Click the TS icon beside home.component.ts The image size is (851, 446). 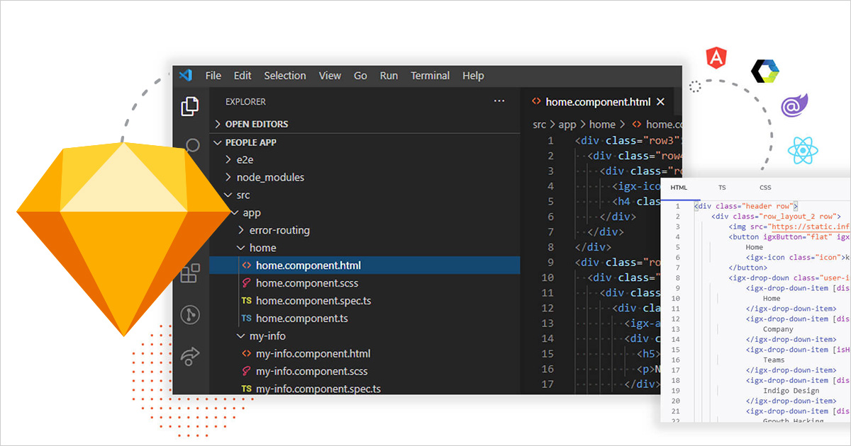247,319
